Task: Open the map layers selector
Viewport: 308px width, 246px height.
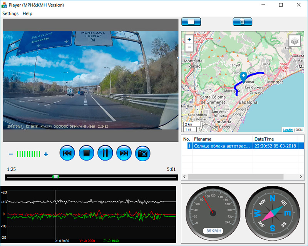Action: [295, 40]
